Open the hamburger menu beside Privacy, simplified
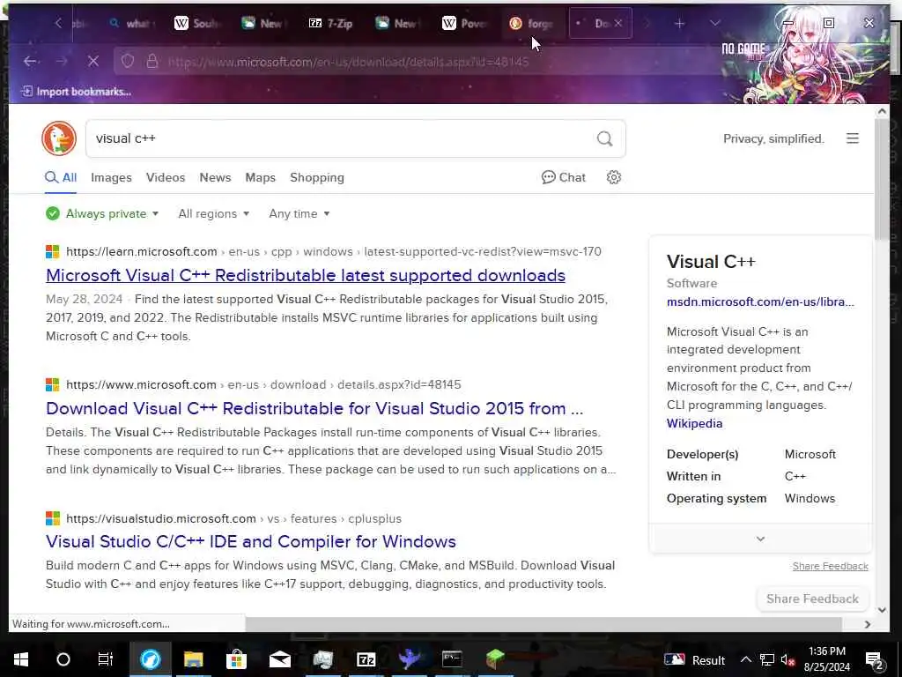The image size is (902, 677). pyautogui.click(x=853, y=138)
